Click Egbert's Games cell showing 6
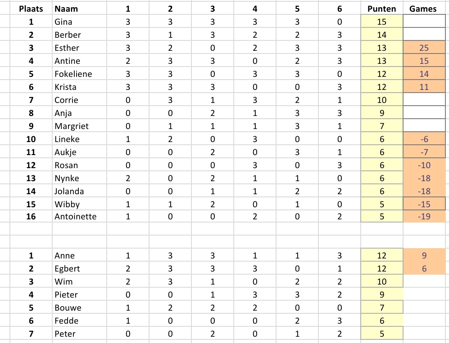 [424, 268]
